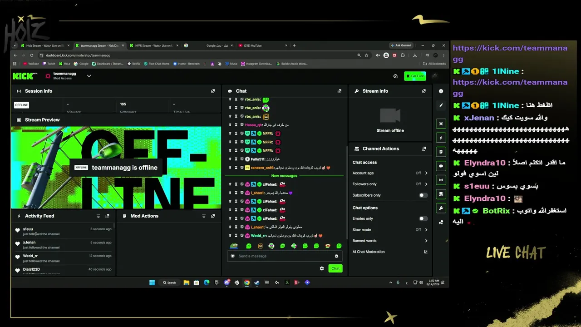581x327 pixels.
Task: Delete Hessa_qh's chat message with trash icon
Action: pyautogui.click(x=230, y=125)
